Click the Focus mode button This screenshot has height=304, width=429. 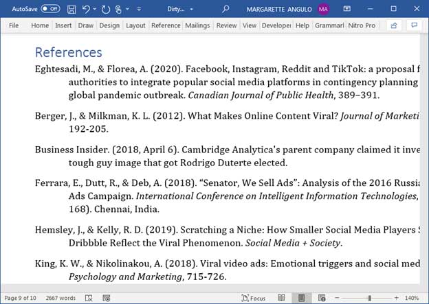point(254,298)
